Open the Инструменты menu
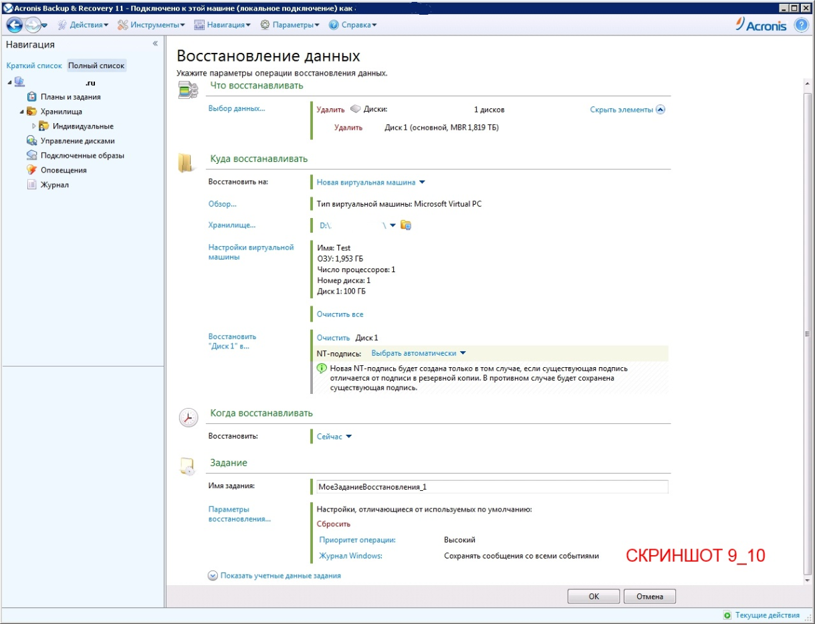815x624 pixels. [x=151, y=25]
